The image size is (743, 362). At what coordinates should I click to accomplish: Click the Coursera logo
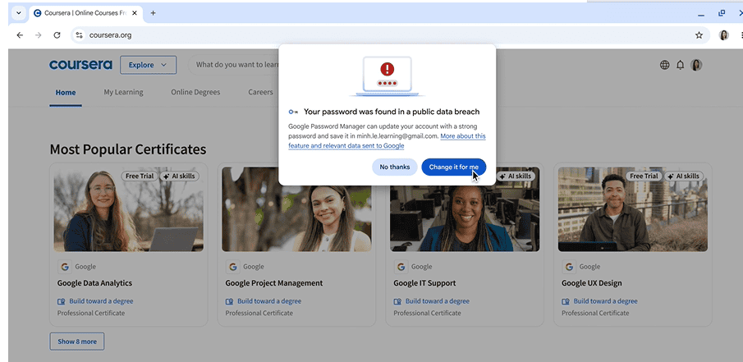[x=80, y=65]
